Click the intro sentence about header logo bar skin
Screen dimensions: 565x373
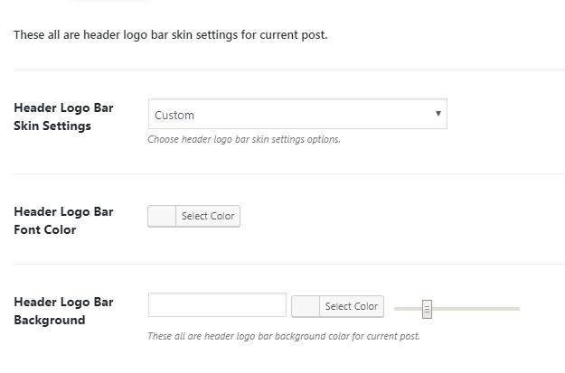(x=170, y=35)
